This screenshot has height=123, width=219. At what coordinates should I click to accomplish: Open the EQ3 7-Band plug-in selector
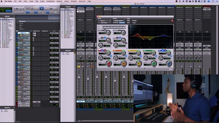click(104, 23)
